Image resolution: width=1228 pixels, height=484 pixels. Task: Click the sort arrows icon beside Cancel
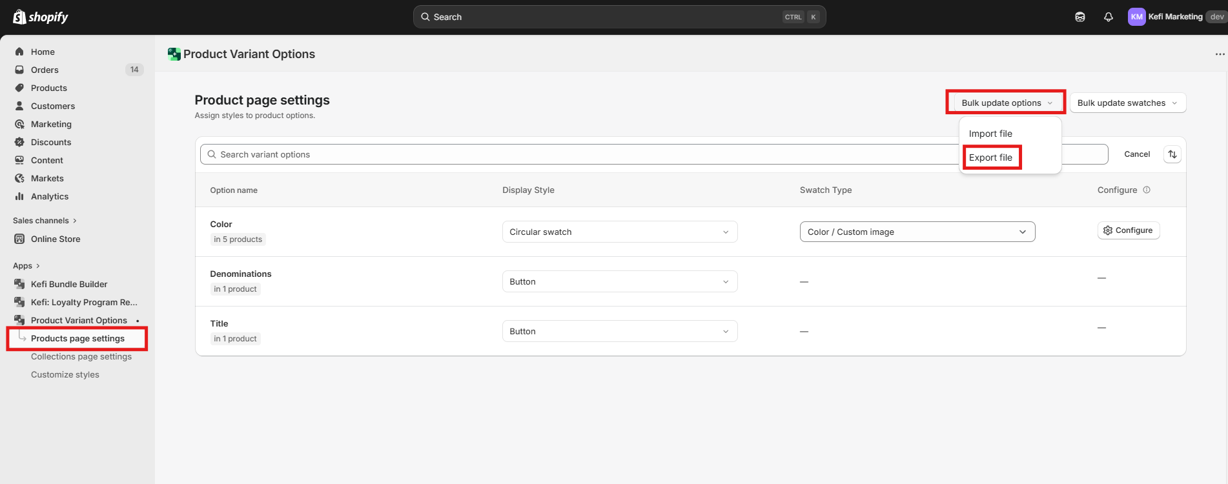point(1172,154)
